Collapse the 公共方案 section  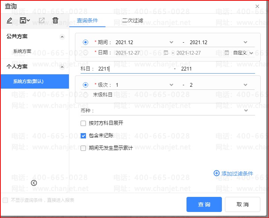(62, 37)
